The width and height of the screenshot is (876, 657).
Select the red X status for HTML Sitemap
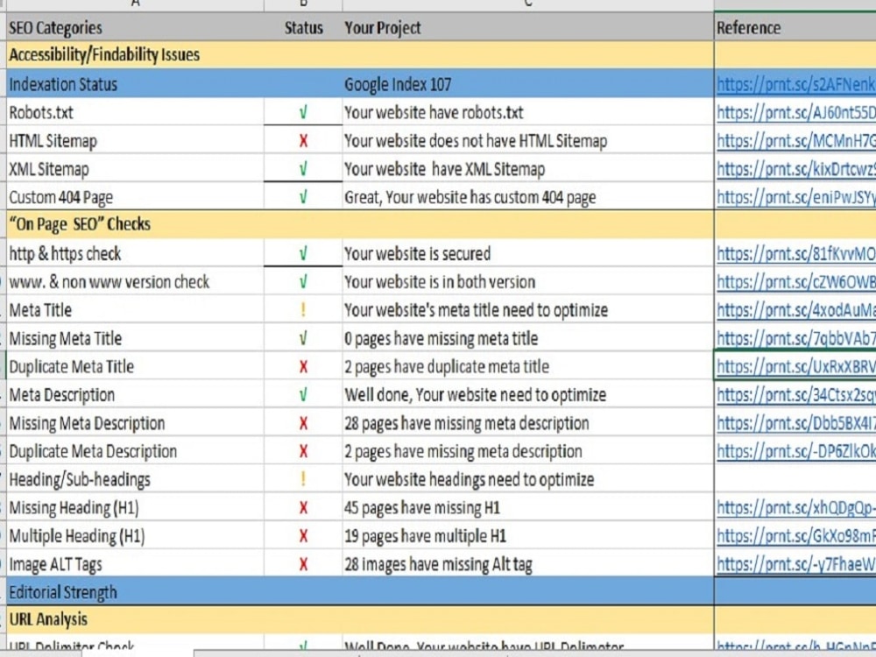click(x=303, y=141)
